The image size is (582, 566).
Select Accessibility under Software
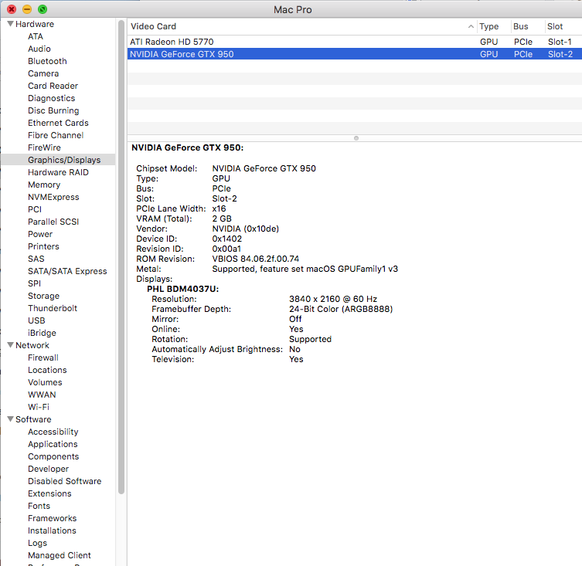pyautogui.click(x=53, y=432)
